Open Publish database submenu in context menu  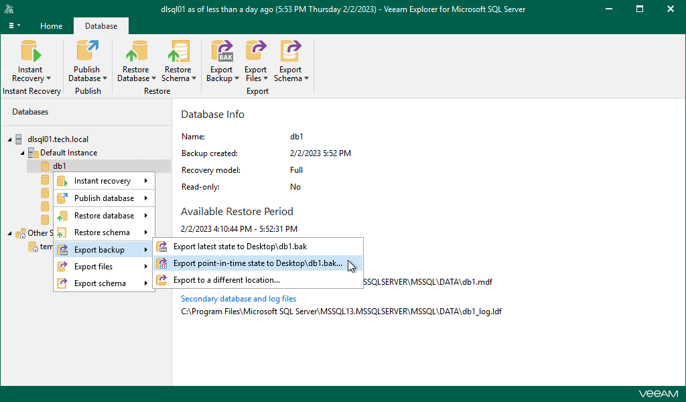(104, 198)
